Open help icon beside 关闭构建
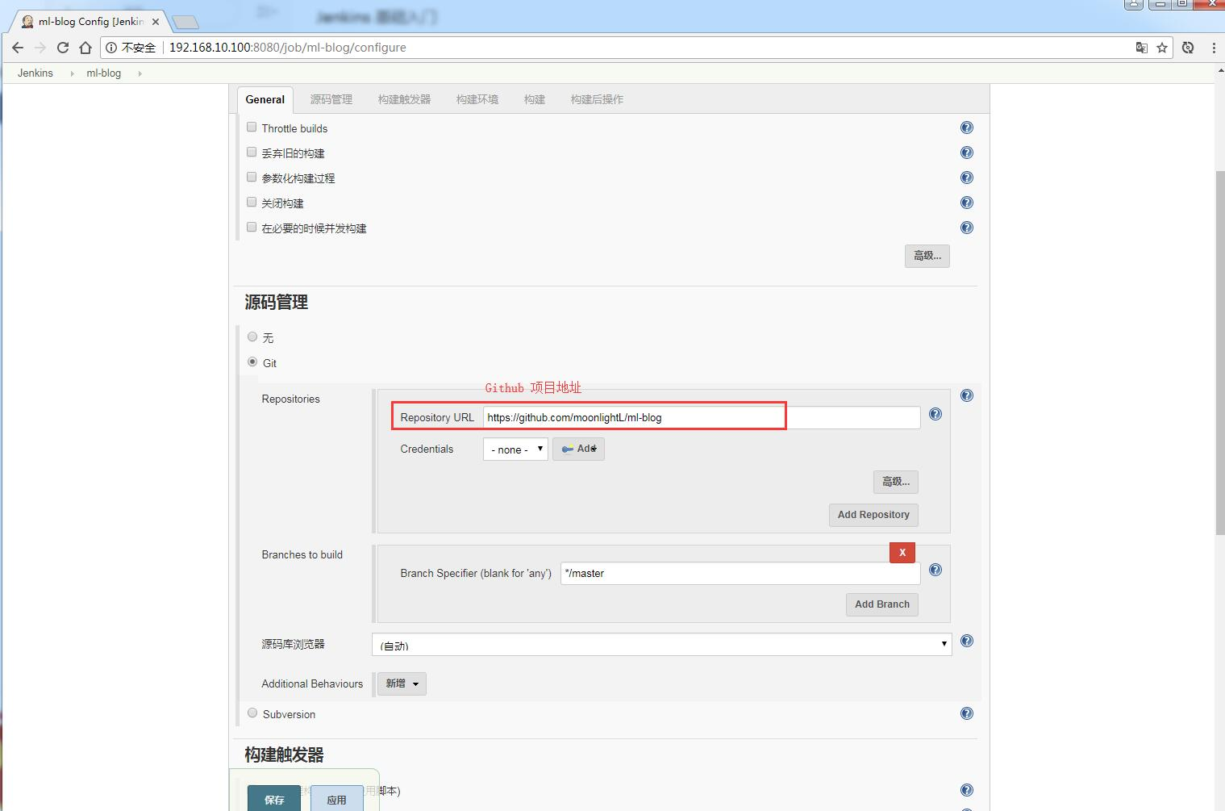The width and height of the screenshot is (1225, 811). pos(967,203)
